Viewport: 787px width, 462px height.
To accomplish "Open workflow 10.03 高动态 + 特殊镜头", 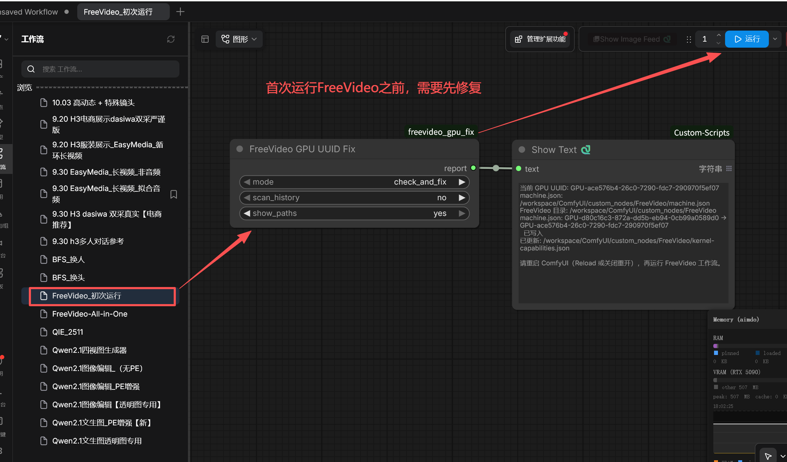I will 100,103.
